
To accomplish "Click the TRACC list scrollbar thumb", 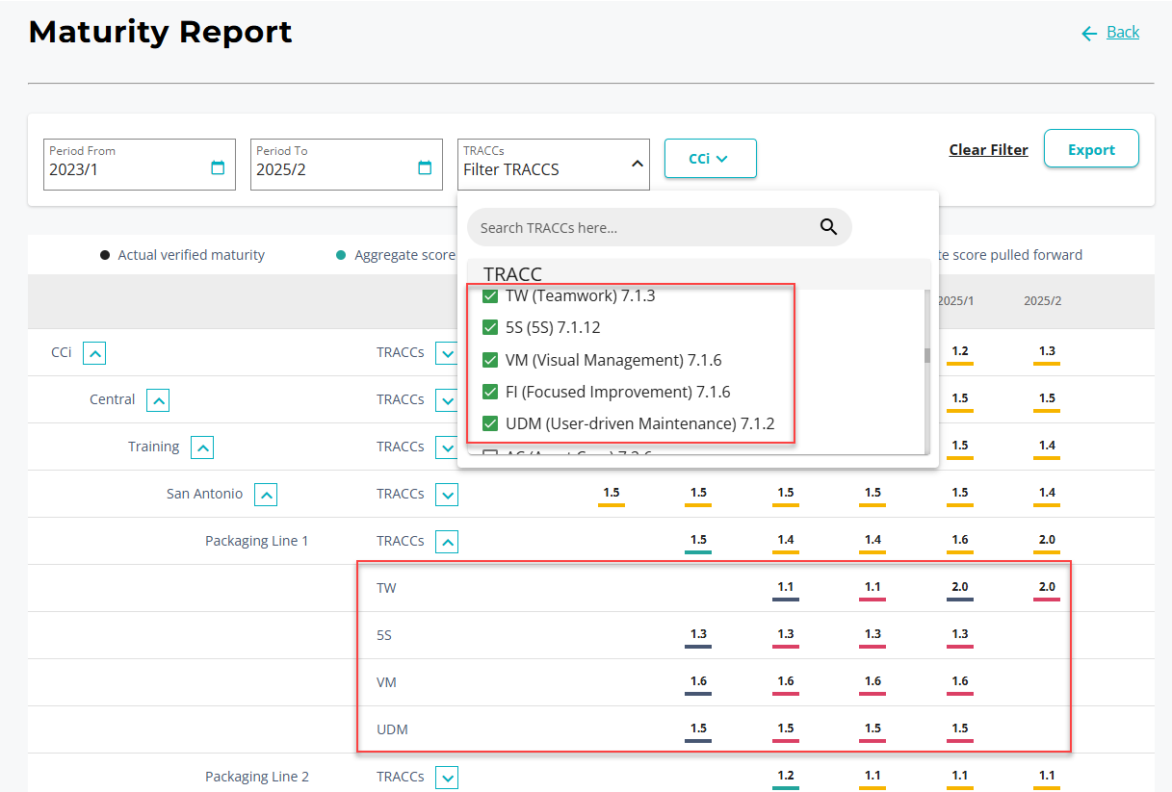I will (927, 355).
